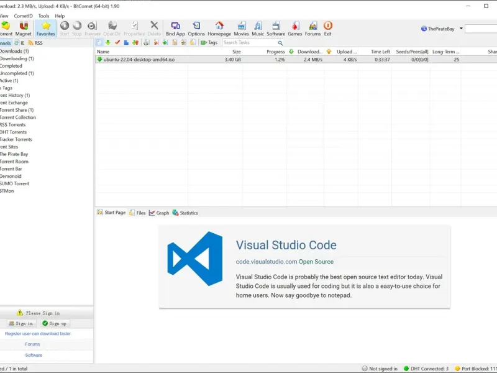The image size is (497, 373).
Task: Open the Music toolbar icon
Action: tap(258, 29)
